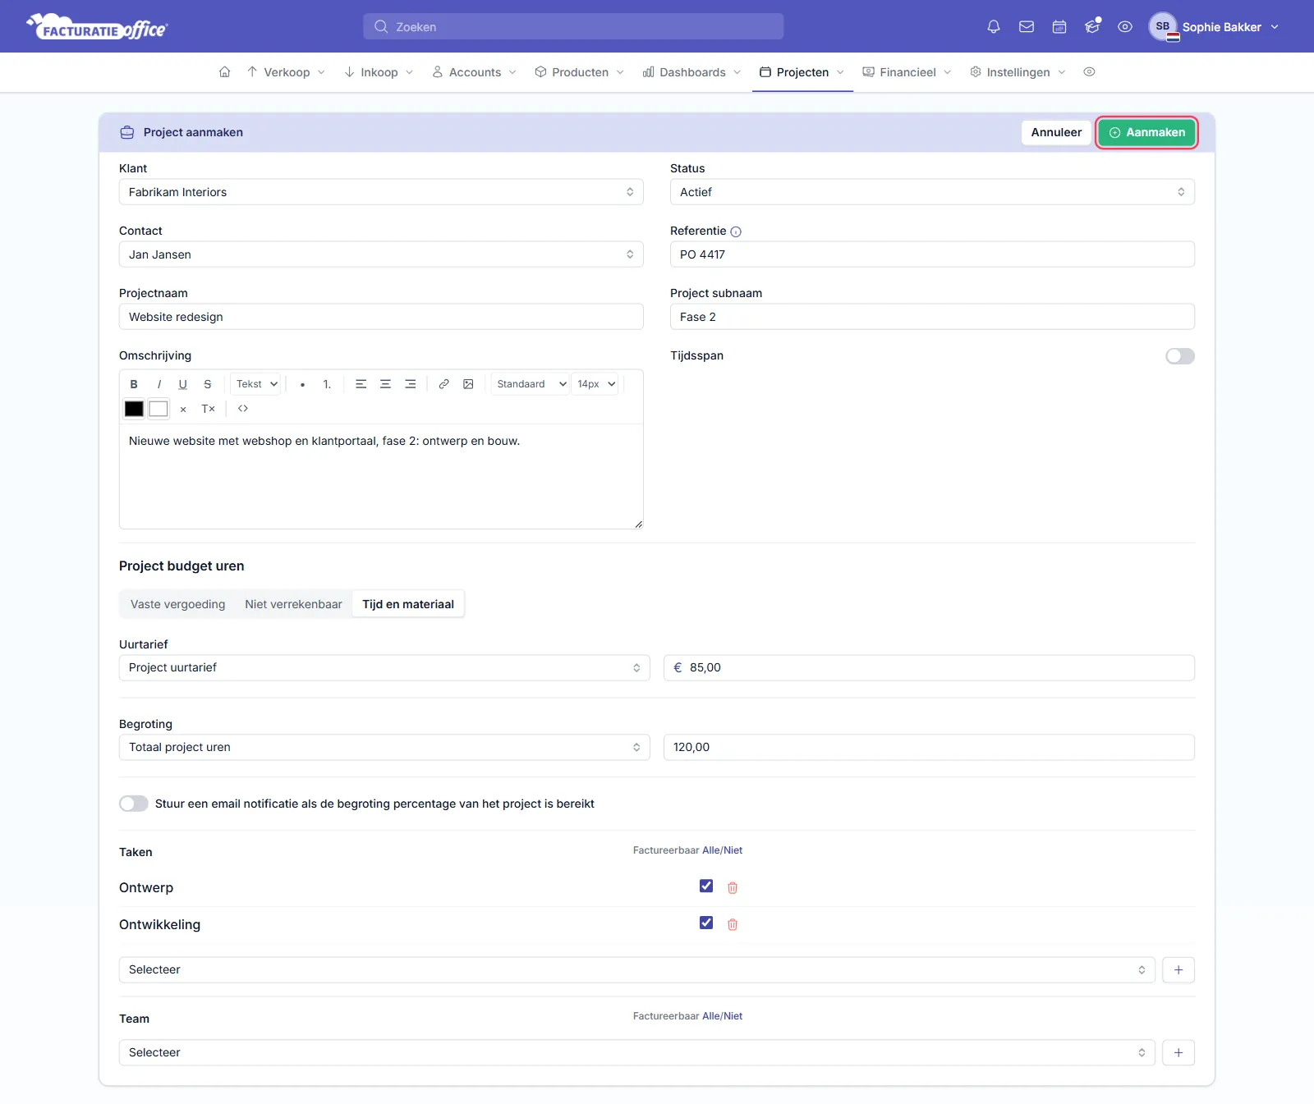Click the Aanmaken button
This screenshot has width=1314, height=1104.
pos(1146,132)
